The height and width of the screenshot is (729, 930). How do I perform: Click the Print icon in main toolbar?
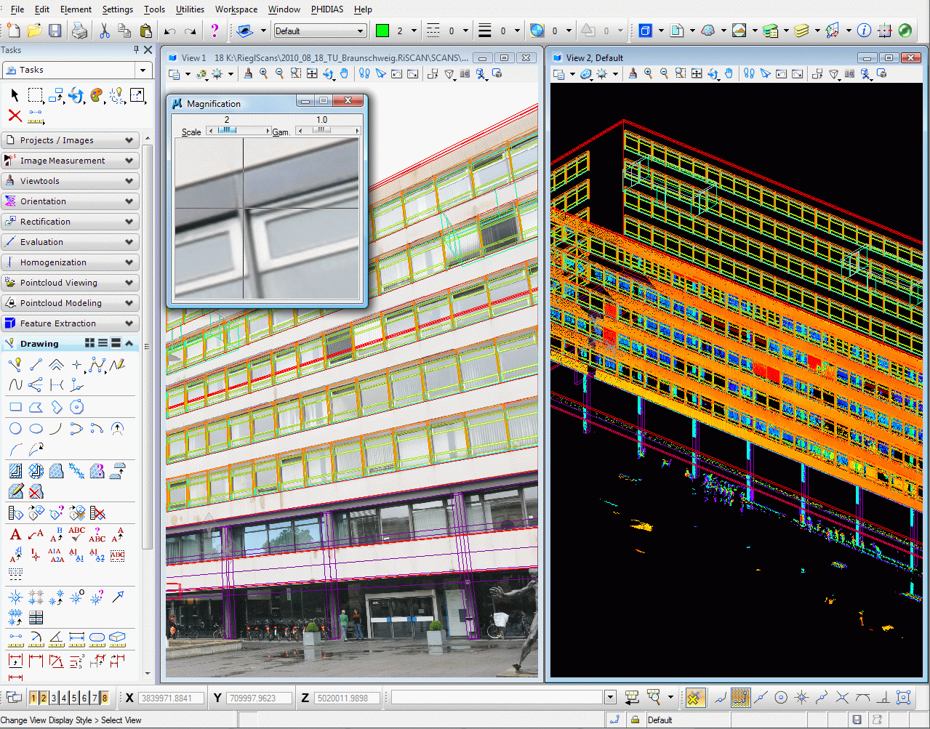click(79, 31)
